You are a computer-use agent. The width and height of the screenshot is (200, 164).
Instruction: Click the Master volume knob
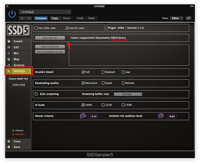pyautogui.click(x=83, y=116)
